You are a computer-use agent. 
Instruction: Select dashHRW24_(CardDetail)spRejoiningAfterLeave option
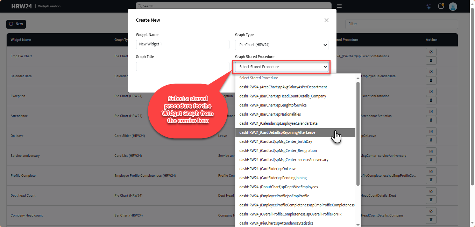[x=277, y=132]
